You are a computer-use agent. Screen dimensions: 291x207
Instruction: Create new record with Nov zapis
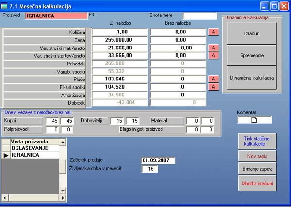pyautogui.click(x=257, y=156)
